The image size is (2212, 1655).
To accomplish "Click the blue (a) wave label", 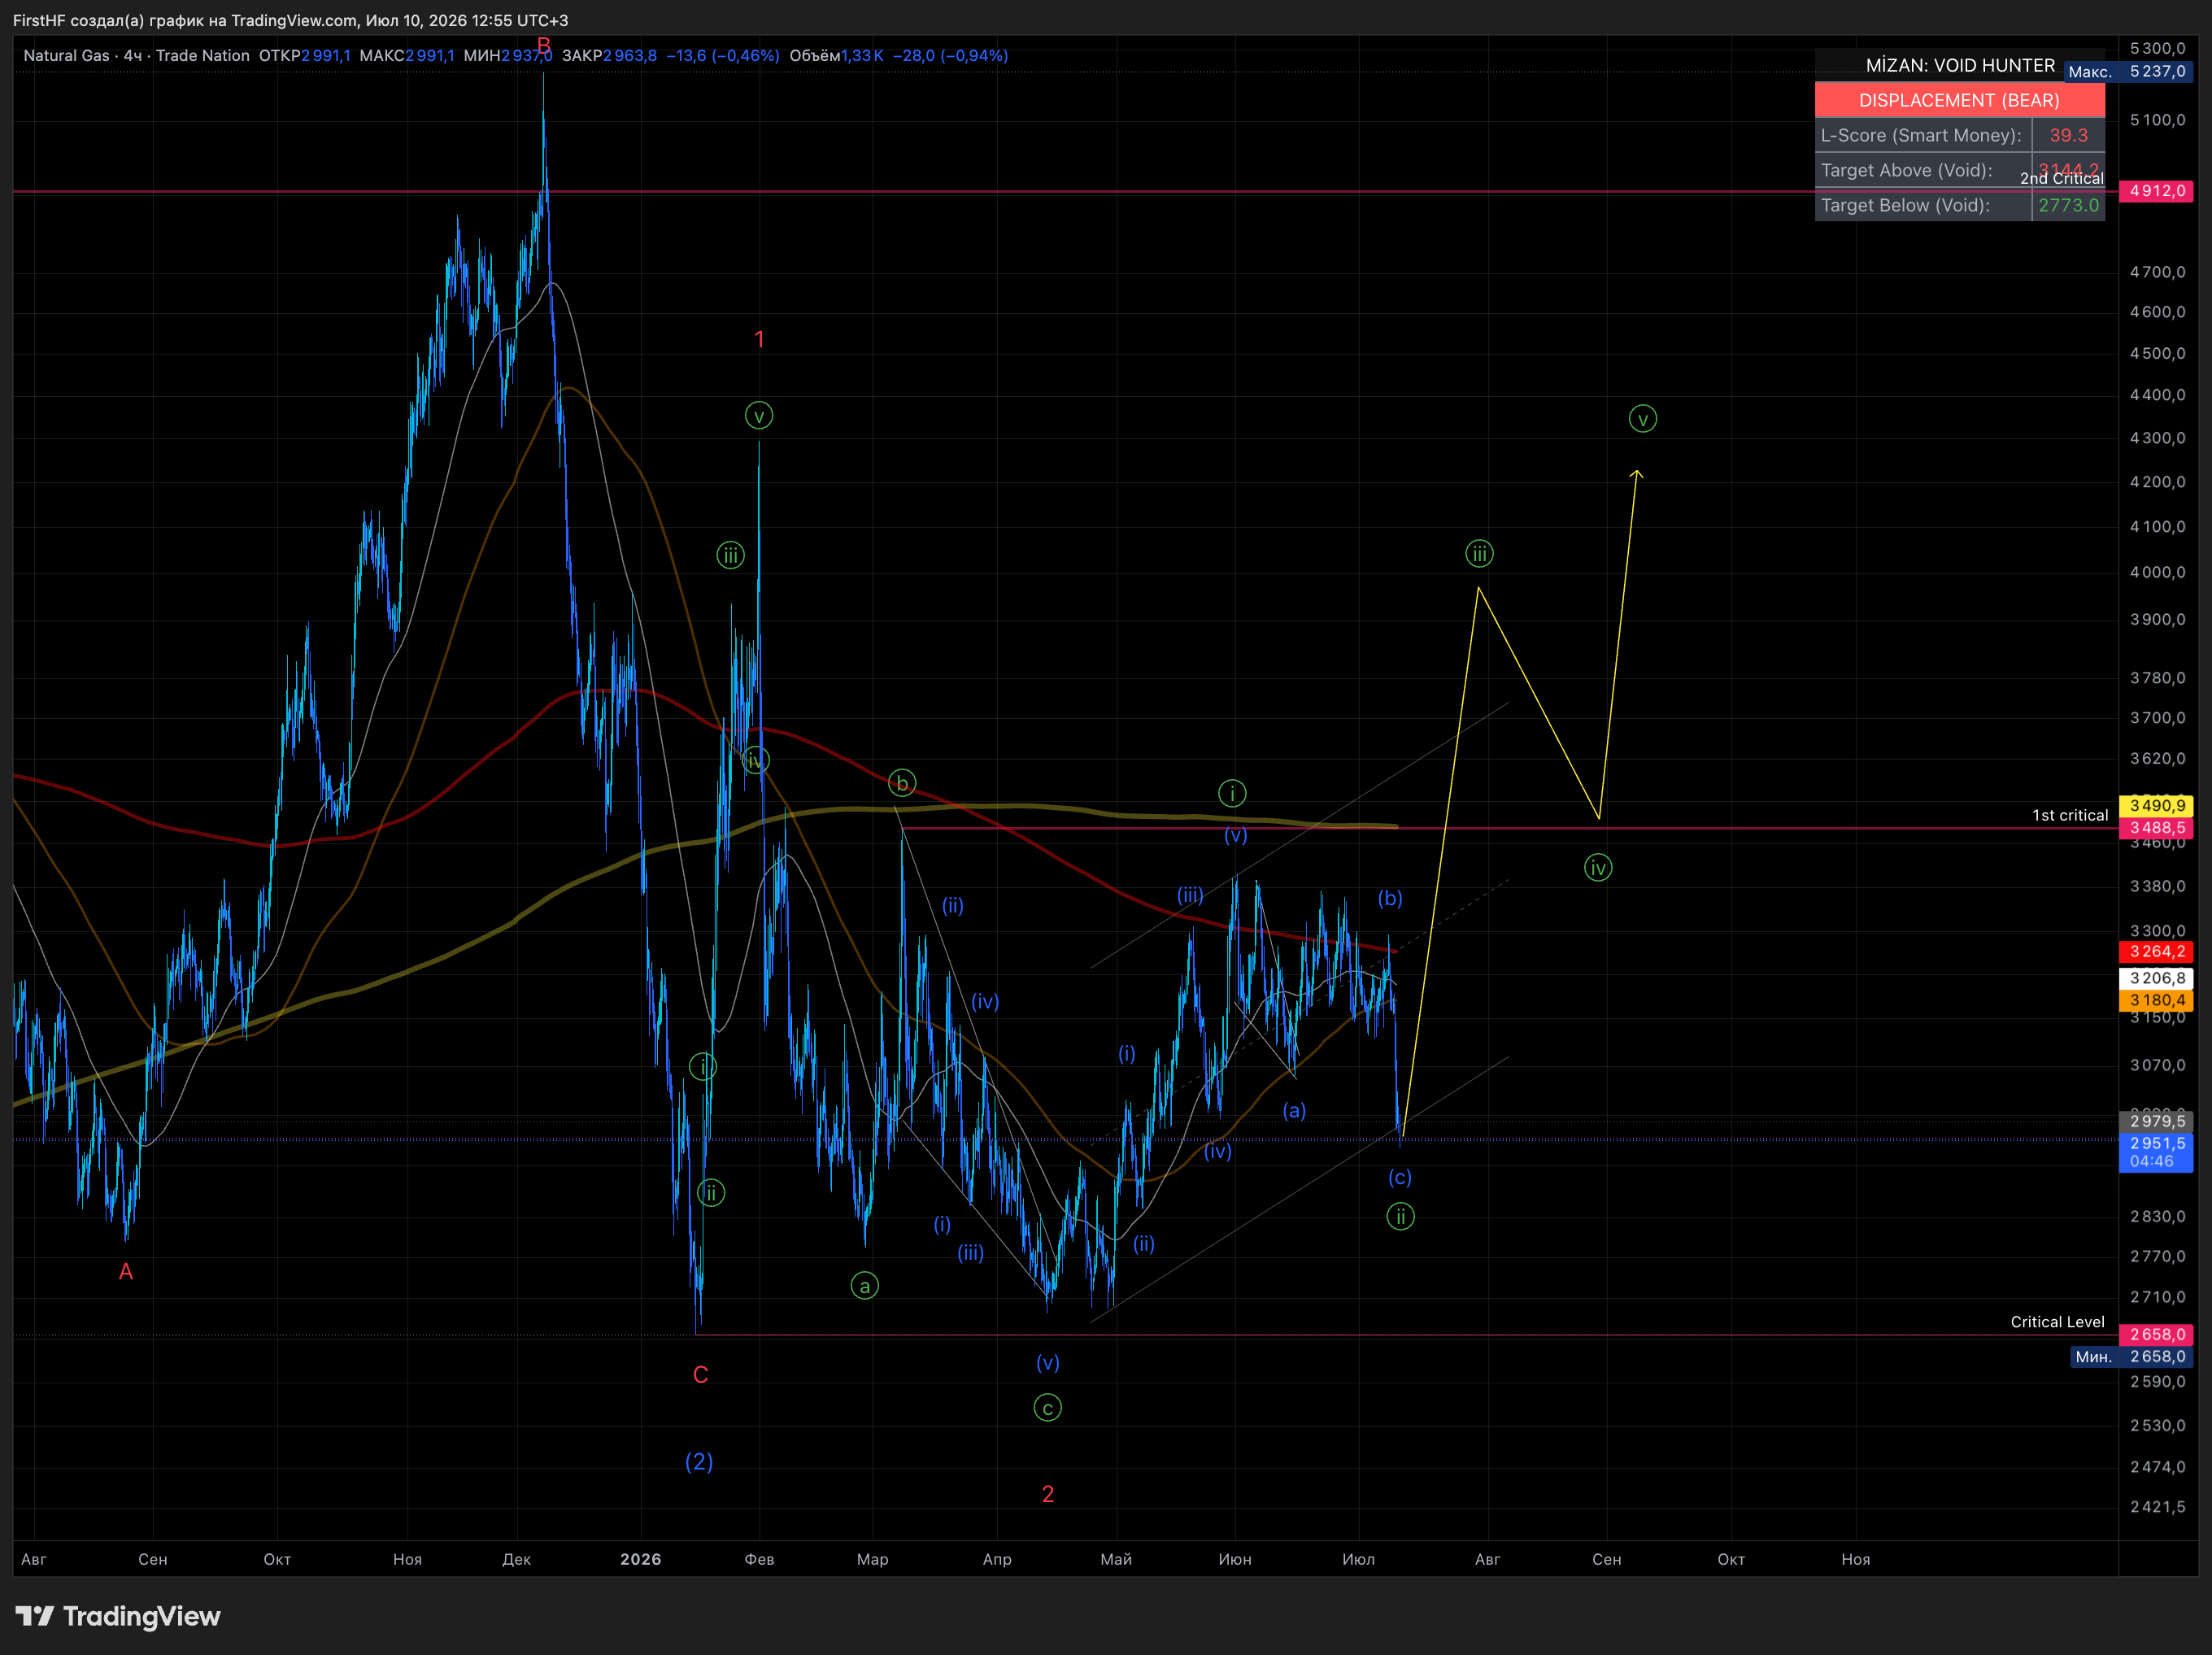I will (1294, 1110).
